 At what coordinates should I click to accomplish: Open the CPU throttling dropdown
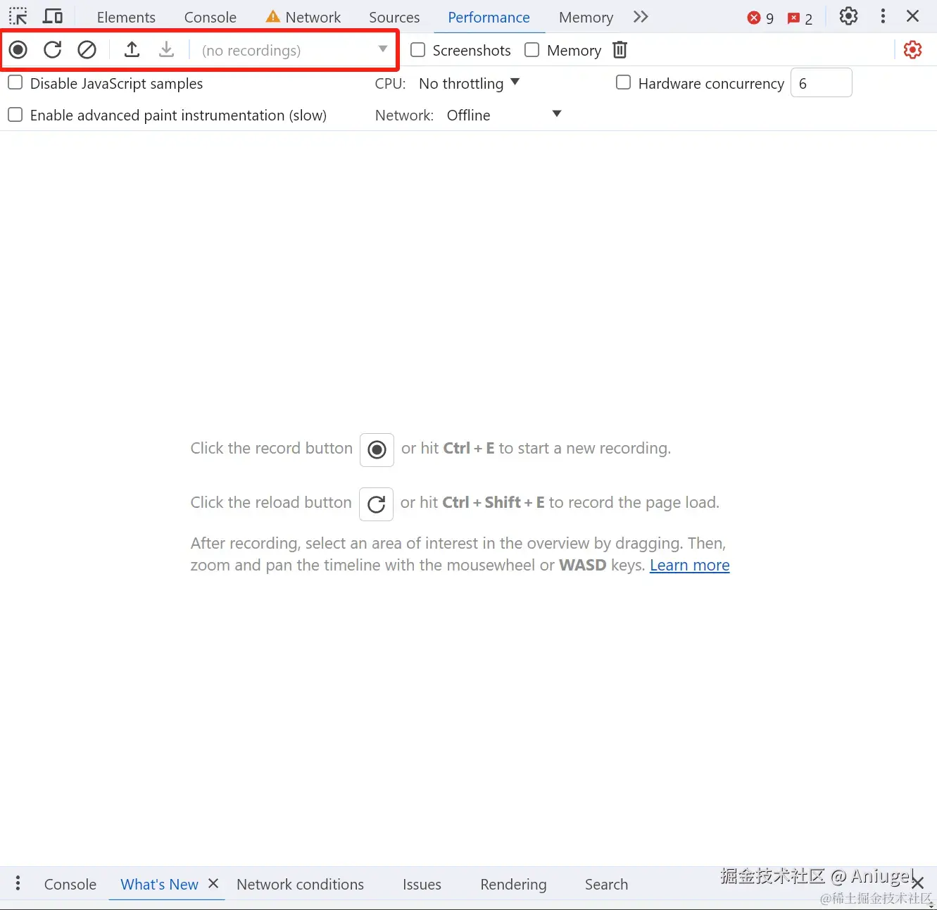[x=469, y=83]
